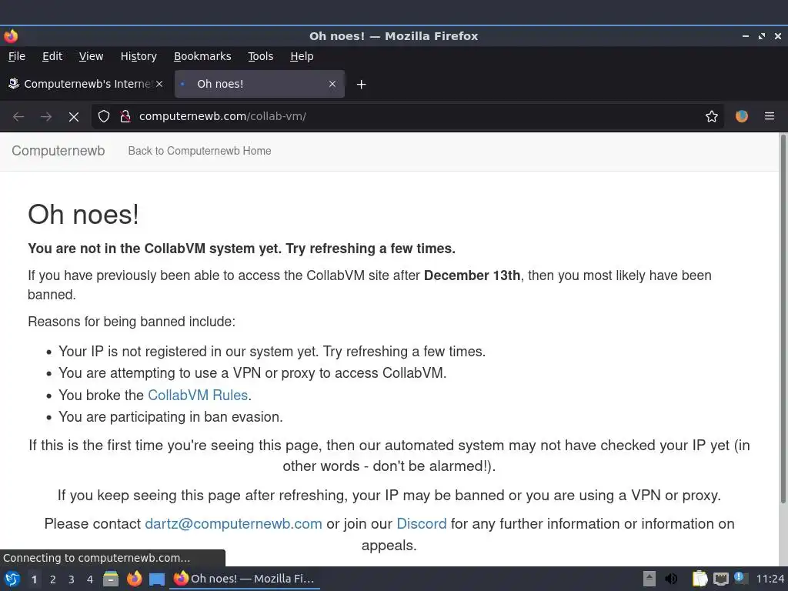Open the History menu
Screen dimensions: 788x591
coord(139,56)
